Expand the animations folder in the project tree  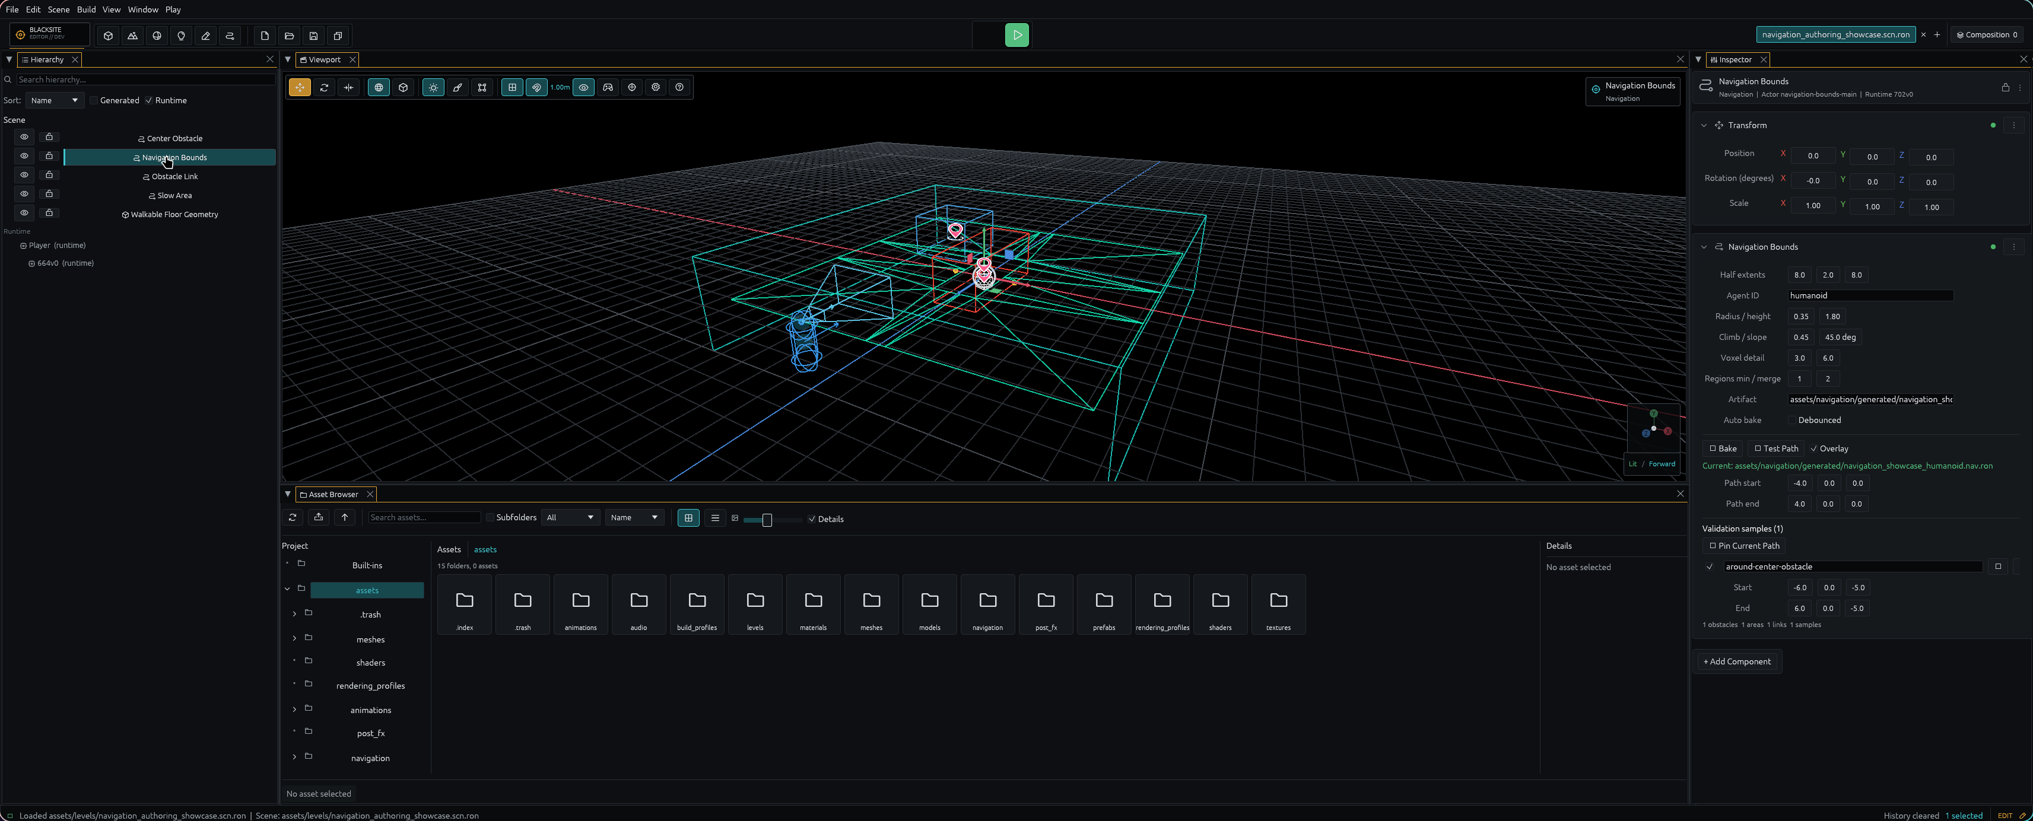point(294,709)
